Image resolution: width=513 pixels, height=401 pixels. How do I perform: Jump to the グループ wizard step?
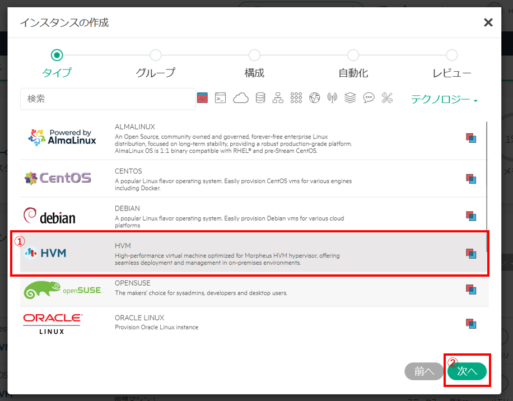point(156,55)
